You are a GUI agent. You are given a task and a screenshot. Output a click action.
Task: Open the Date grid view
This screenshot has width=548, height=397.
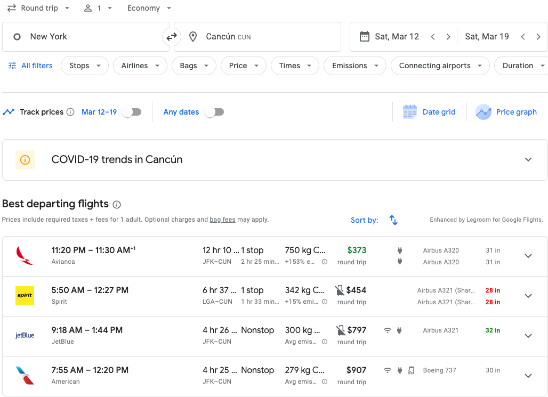pos(430,112)
